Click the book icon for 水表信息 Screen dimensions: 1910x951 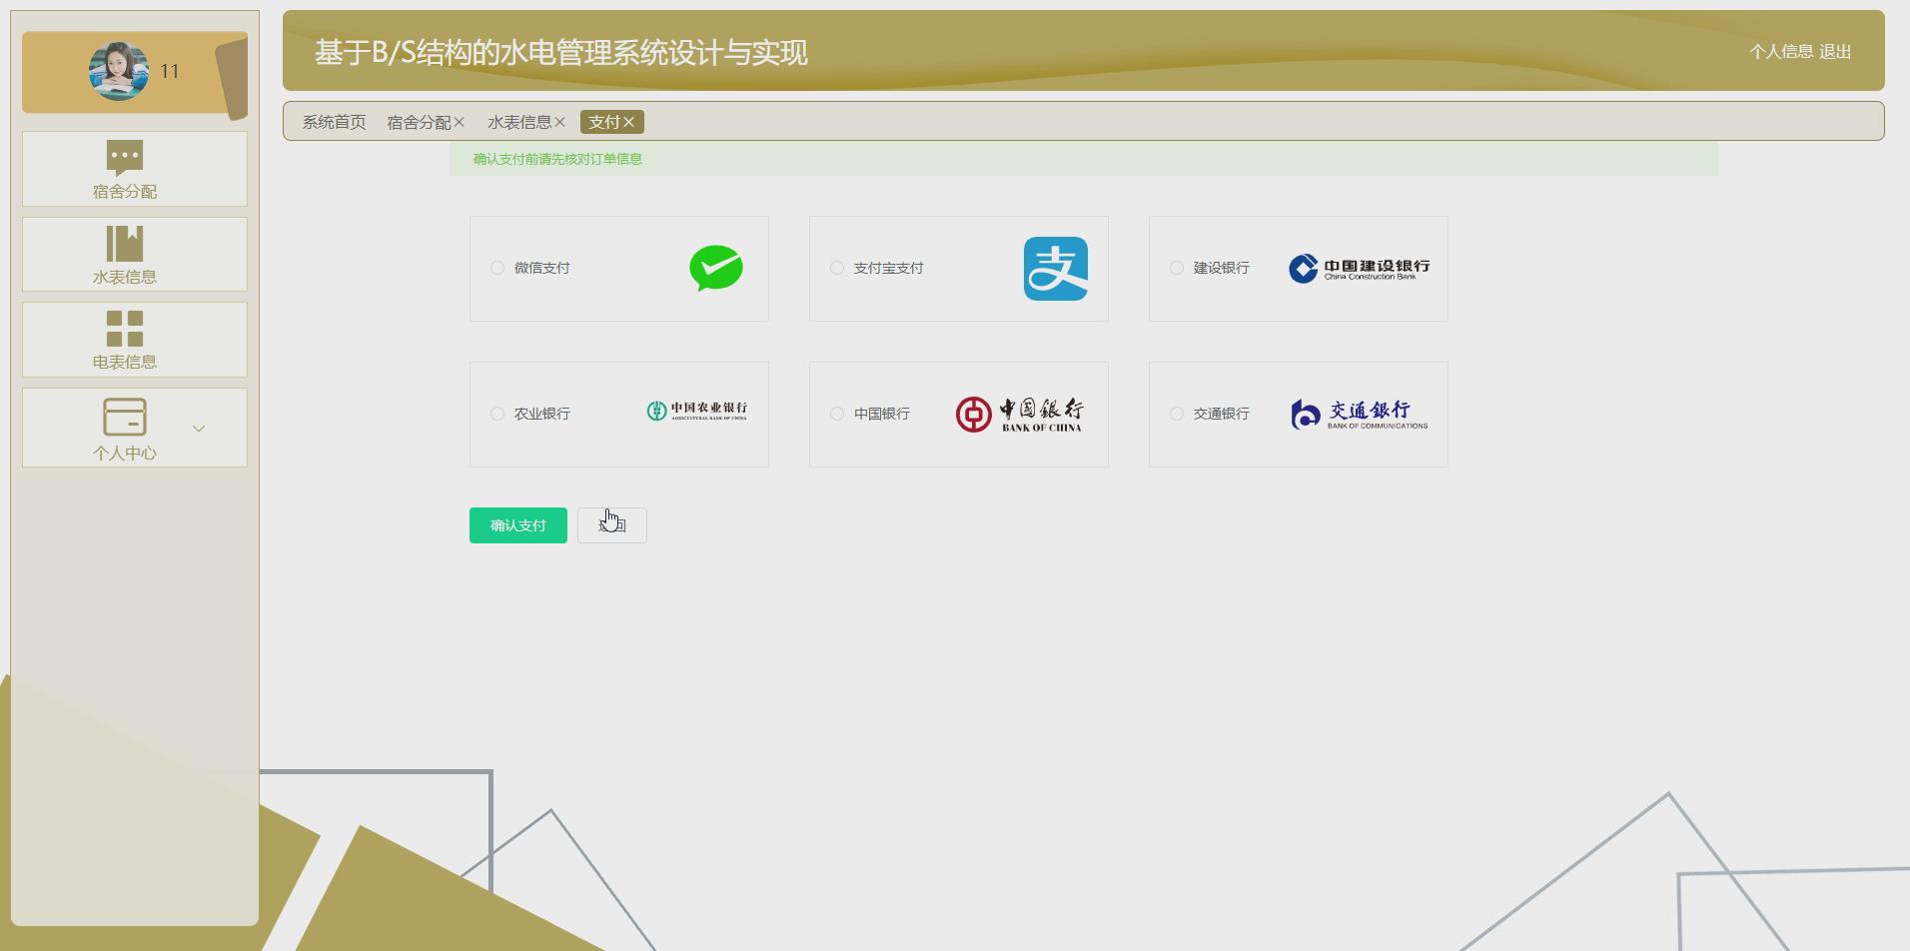(x=125, y=243)
